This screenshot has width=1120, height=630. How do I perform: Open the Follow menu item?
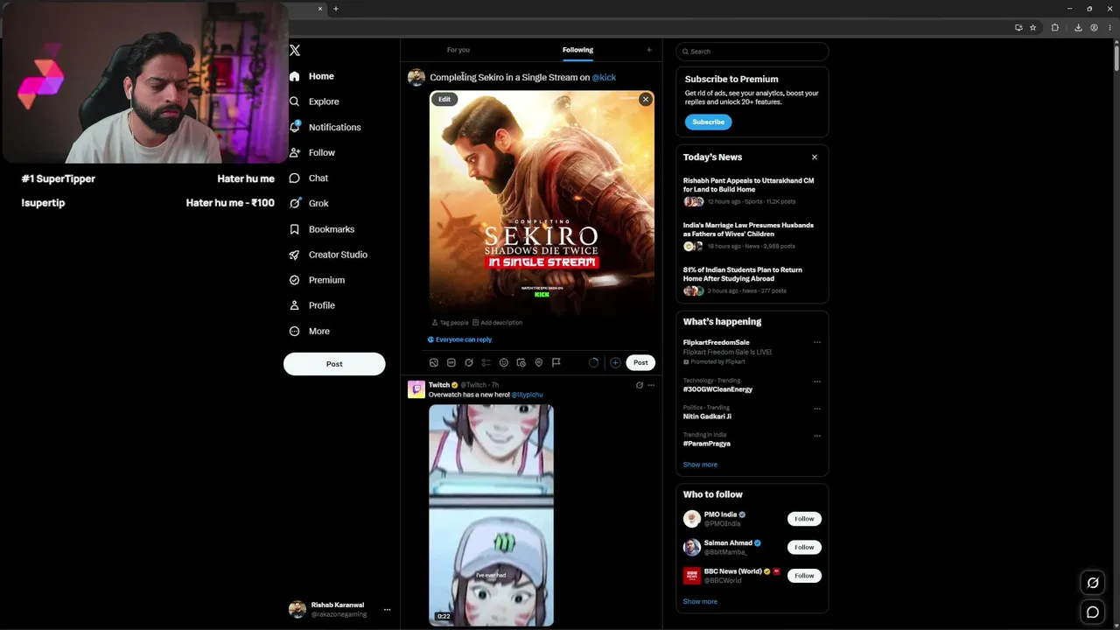coord(312,152)
